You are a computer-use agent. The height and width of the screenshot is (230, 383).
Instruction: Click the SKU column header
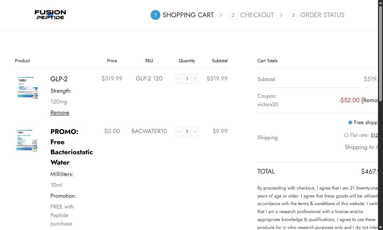point(149,61)
